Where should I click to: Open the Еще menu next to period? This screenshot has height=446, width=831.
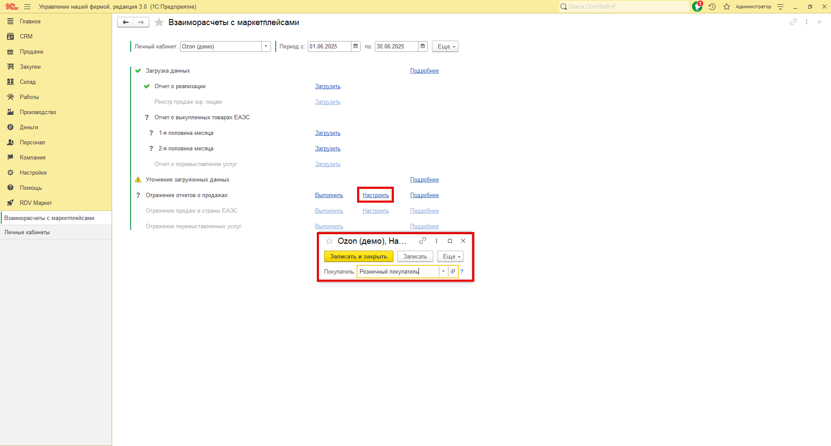tap(445, 46)
